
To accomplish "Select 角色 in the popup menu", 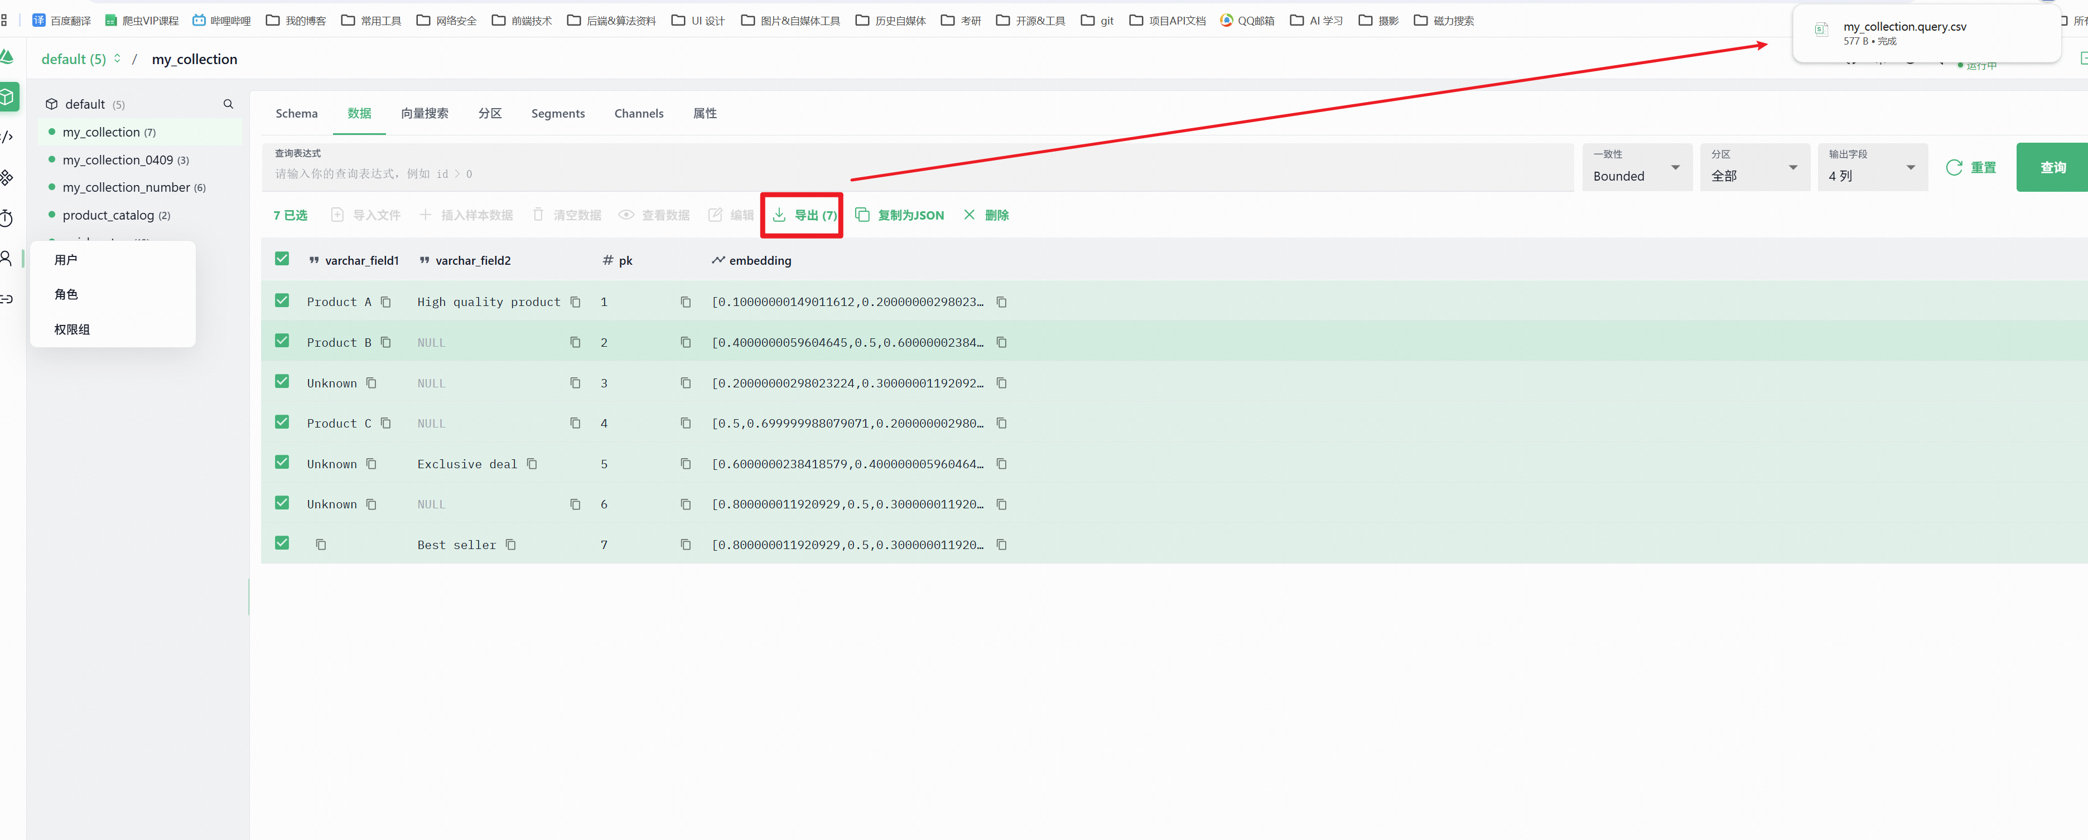I will (66, 294).
